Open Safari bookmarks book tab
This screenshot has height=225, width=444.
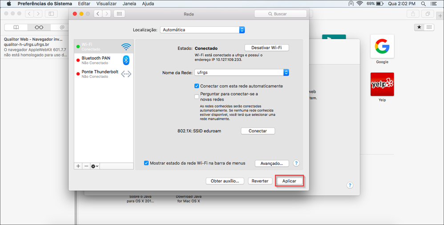[x=16, y=28]
